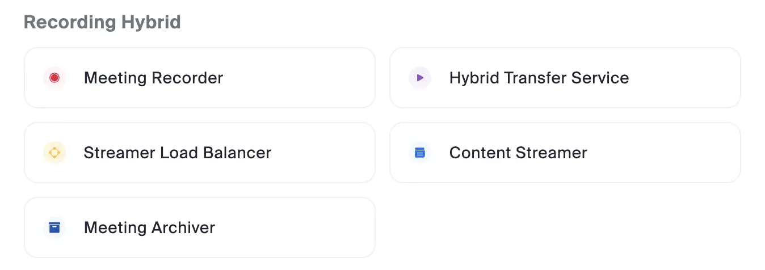Viewport: 765px width, 270px height.
Task: Click empty right side of Content Streamer card
Action: click(x=681, y=153)
